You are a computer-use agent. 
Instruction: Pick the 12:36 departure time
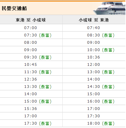[x=30, y=79]
